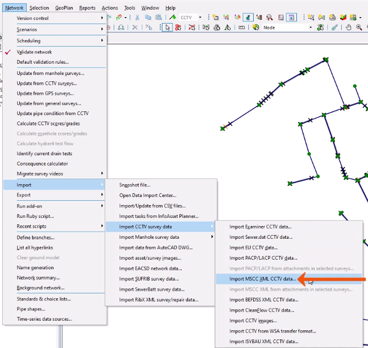The image size is (368, 348).
Task: Select Import Examiner CCTV data
Action: click(289, 227)
